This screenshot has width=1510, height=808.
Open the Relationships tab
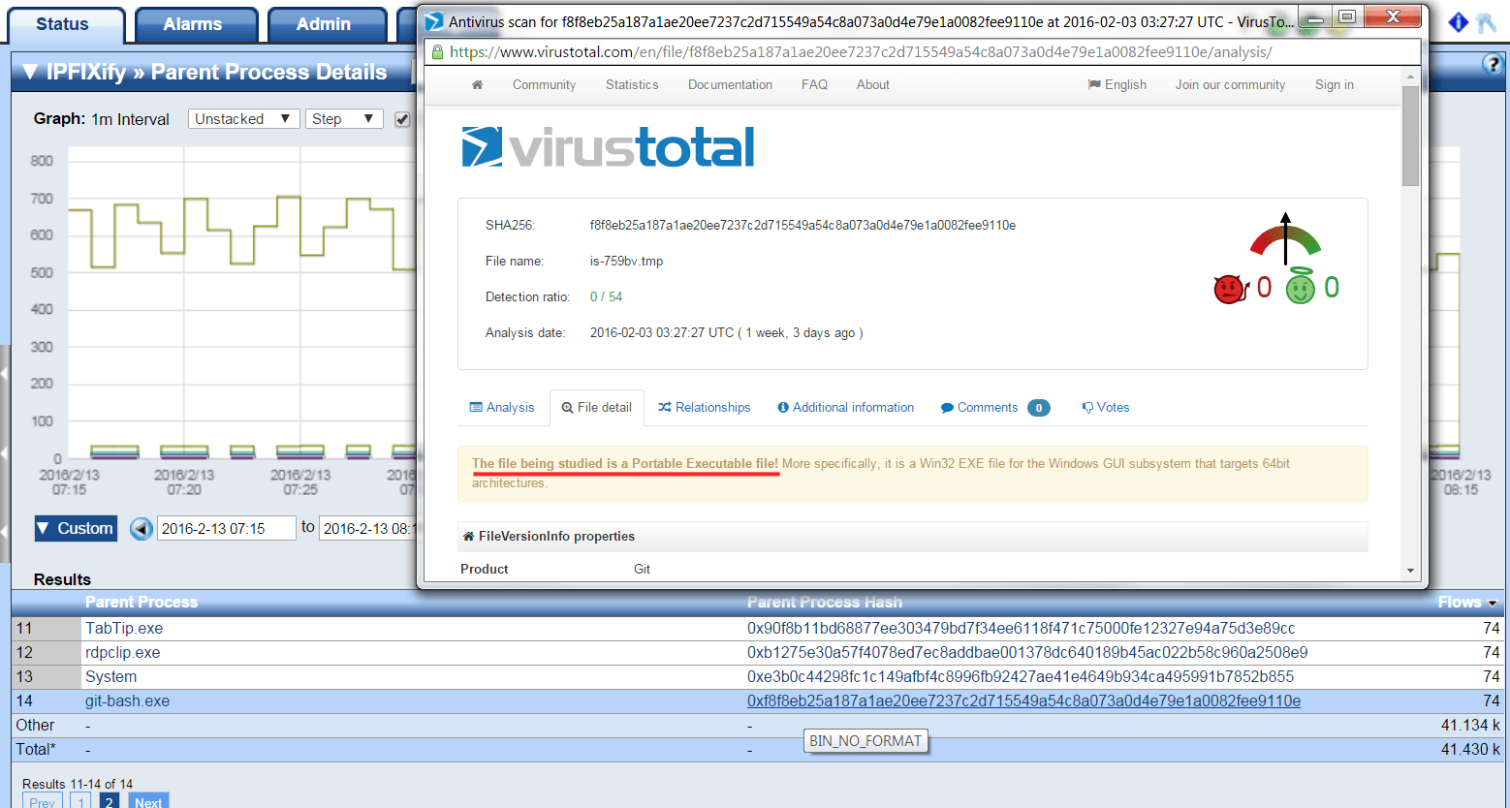[x=705, y=408]
